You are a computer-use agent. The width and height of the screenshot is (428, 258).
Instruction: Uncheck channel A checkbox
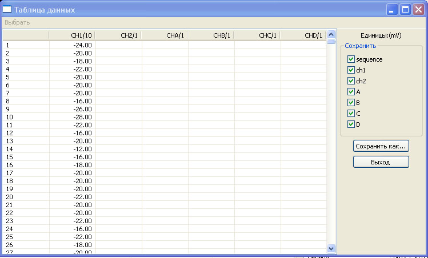click(351, 92)
